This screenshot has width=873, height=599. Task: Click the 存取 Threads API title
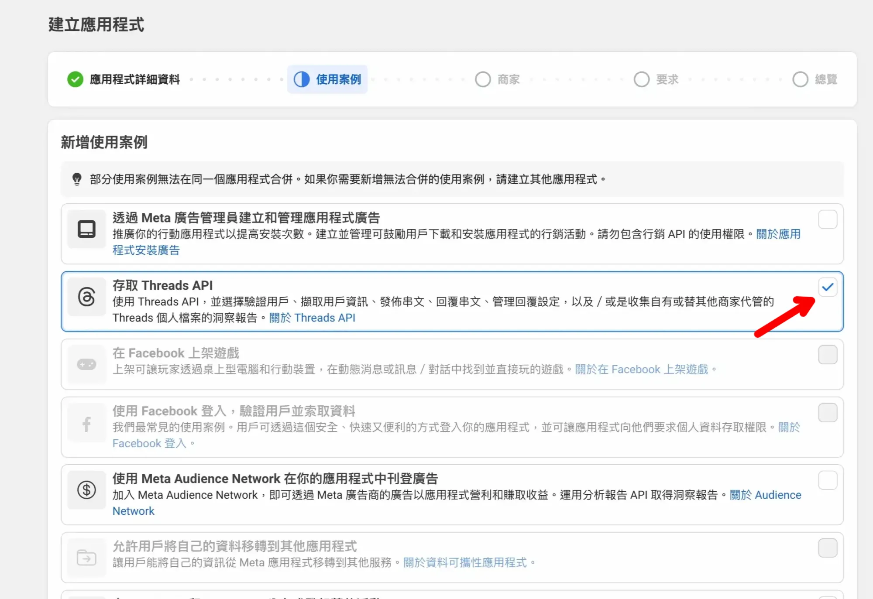point(163,285)
